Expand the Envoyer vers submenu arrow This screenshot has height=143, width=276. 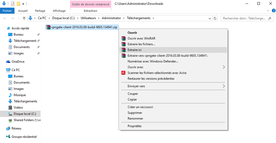point(224,86)
